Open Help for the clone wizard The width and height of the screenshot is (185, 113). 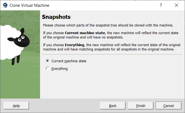pyautogui.click(x=16, y=106)
